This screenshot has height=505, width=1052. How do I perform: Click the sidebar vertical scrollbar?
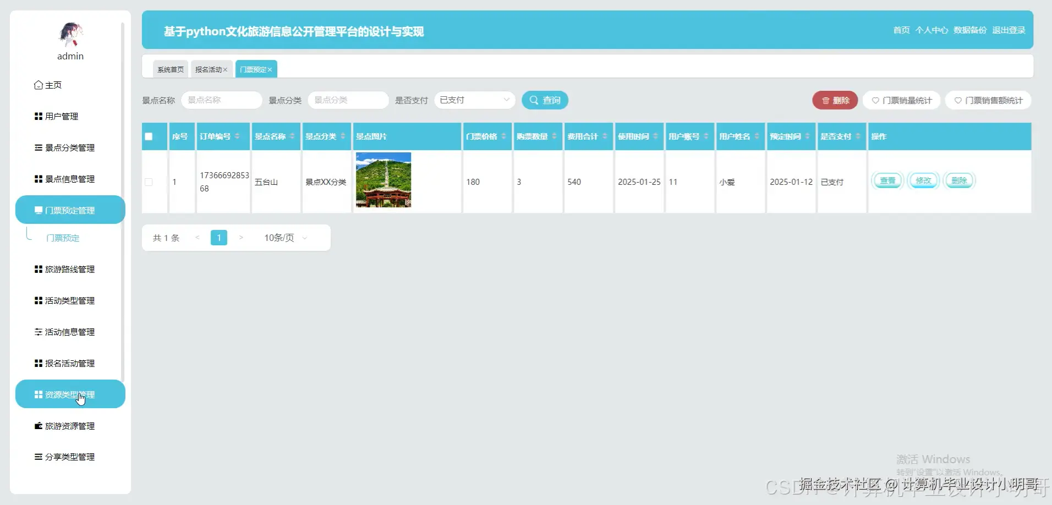123,202
